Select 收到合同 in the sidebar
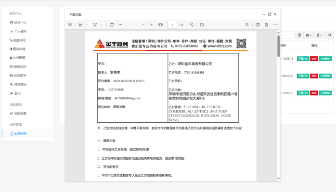The height and width of the screenshot is (192, 336). pos(27,134)
